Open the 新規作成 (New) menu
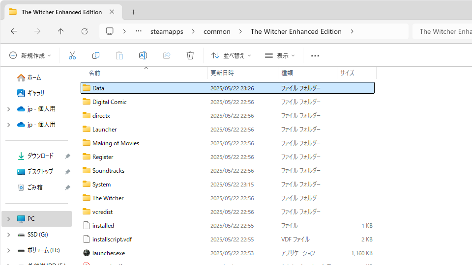The width and height of the screenshot is (472, 265). coord(30,55)
